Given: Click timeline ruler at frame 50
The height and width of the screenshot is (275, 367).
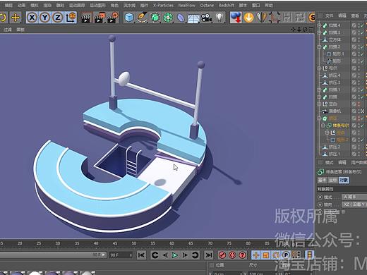Looking at the screenshot, I should click(x=134, y=243).
